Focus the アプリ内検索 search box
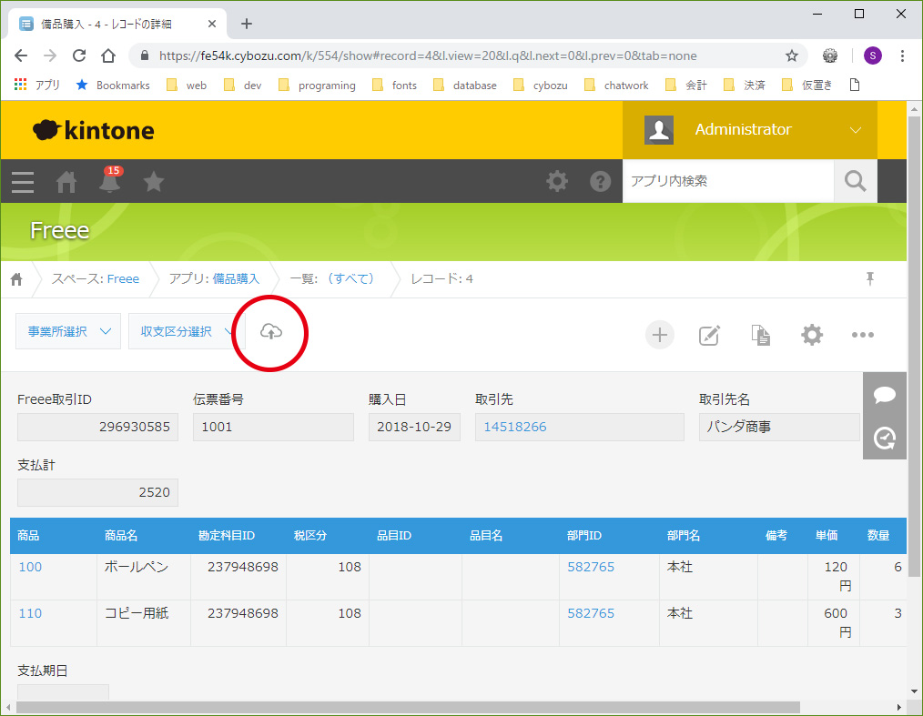 click(728, 181)
